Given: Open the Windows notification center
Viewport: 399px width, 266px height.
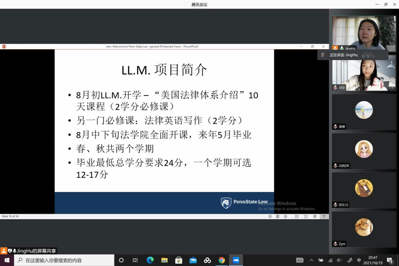Looking at the screenshot, I should [390, 260].
